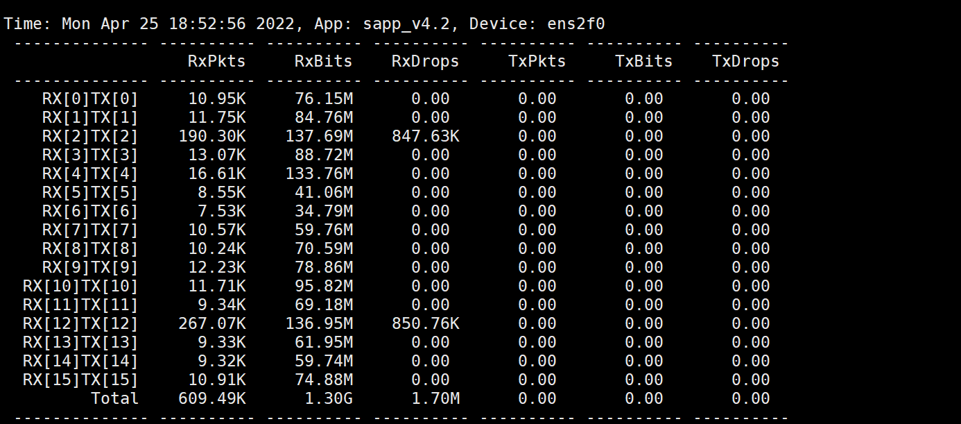
Task: Click the TxBits column header
Action: 643,61
